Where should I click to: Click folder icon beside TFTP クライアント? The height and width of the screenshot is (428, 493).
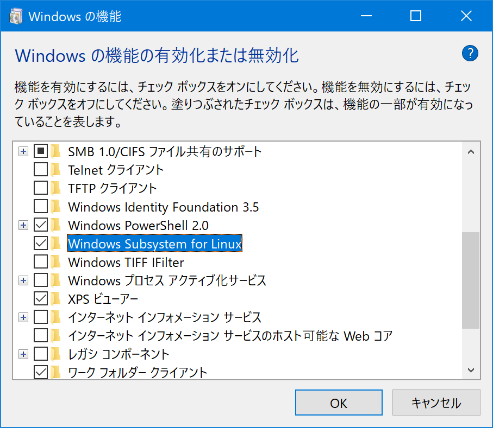55,188
